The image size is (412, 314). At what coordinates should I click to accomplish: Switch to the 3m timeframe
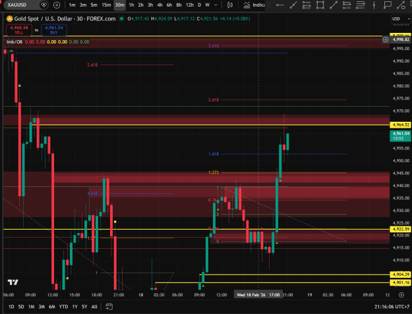tap(83, 5)
